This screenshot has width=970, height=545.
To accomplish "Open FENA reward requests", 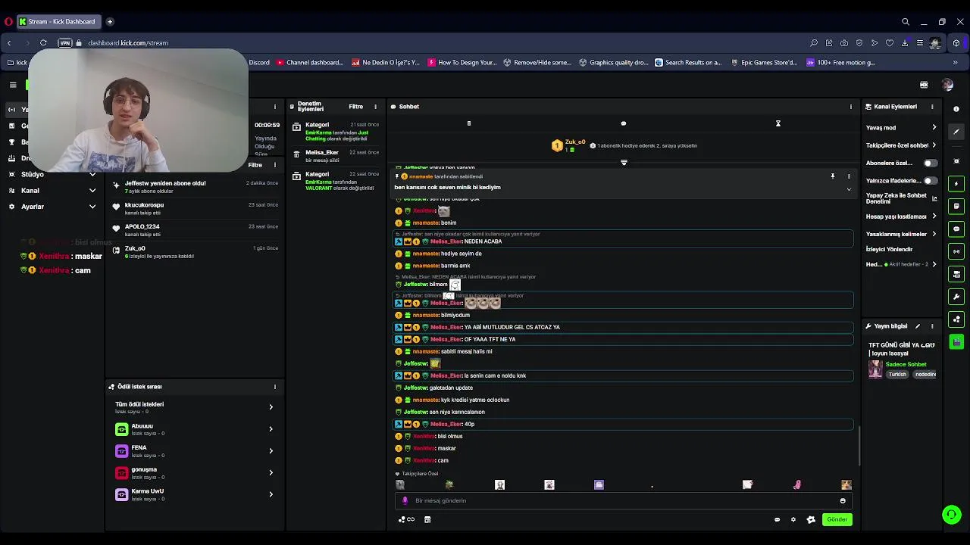I will pyautogui.click(x=195, y=451).
